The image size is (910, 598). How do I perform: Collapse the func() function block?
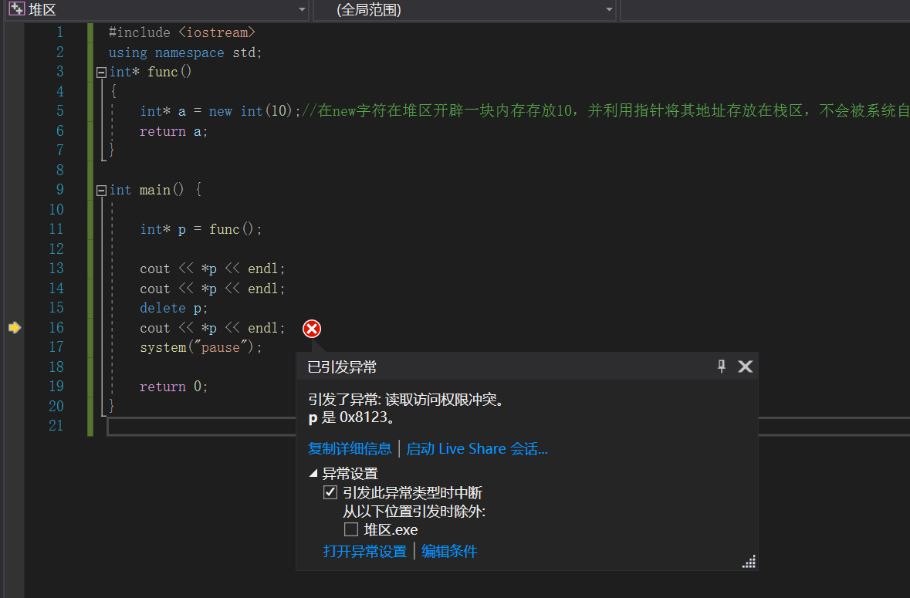101,73
